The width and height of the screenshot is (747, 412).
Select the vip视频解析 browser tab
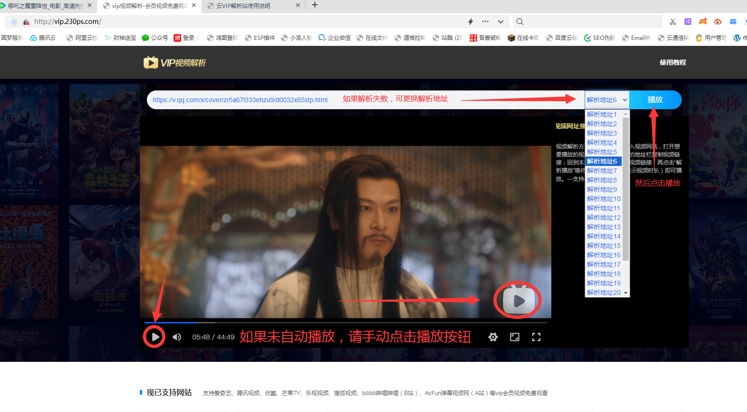[x=149, y=6]
